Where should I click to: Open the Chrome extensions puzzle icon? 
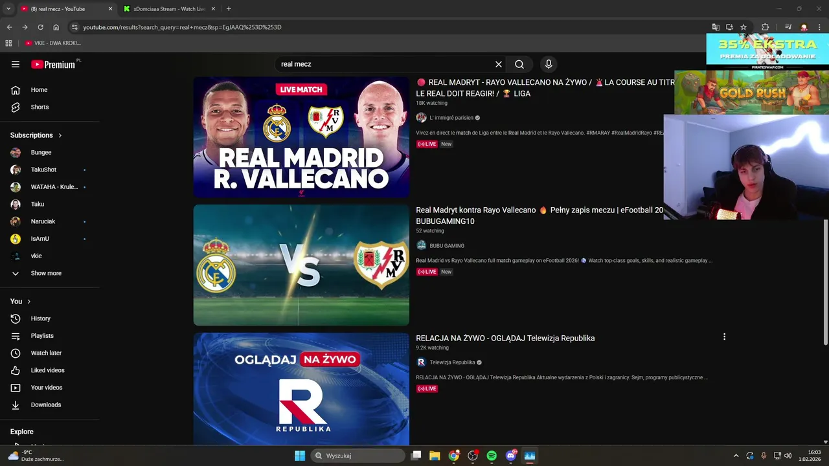coord(765,27)
